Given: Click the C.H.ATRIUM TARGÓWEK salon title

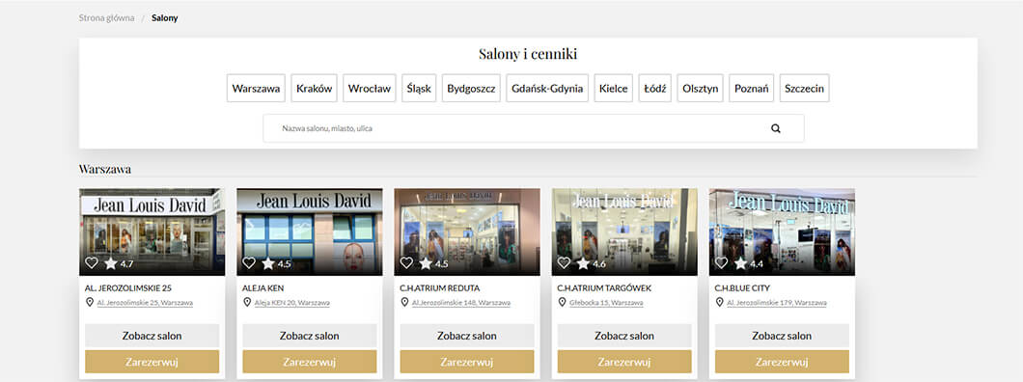Looking at the screenshot, I should point(604,288).
